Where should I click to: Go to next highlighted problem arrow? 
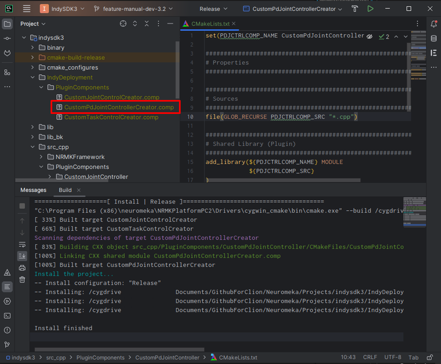click(406, 37)
